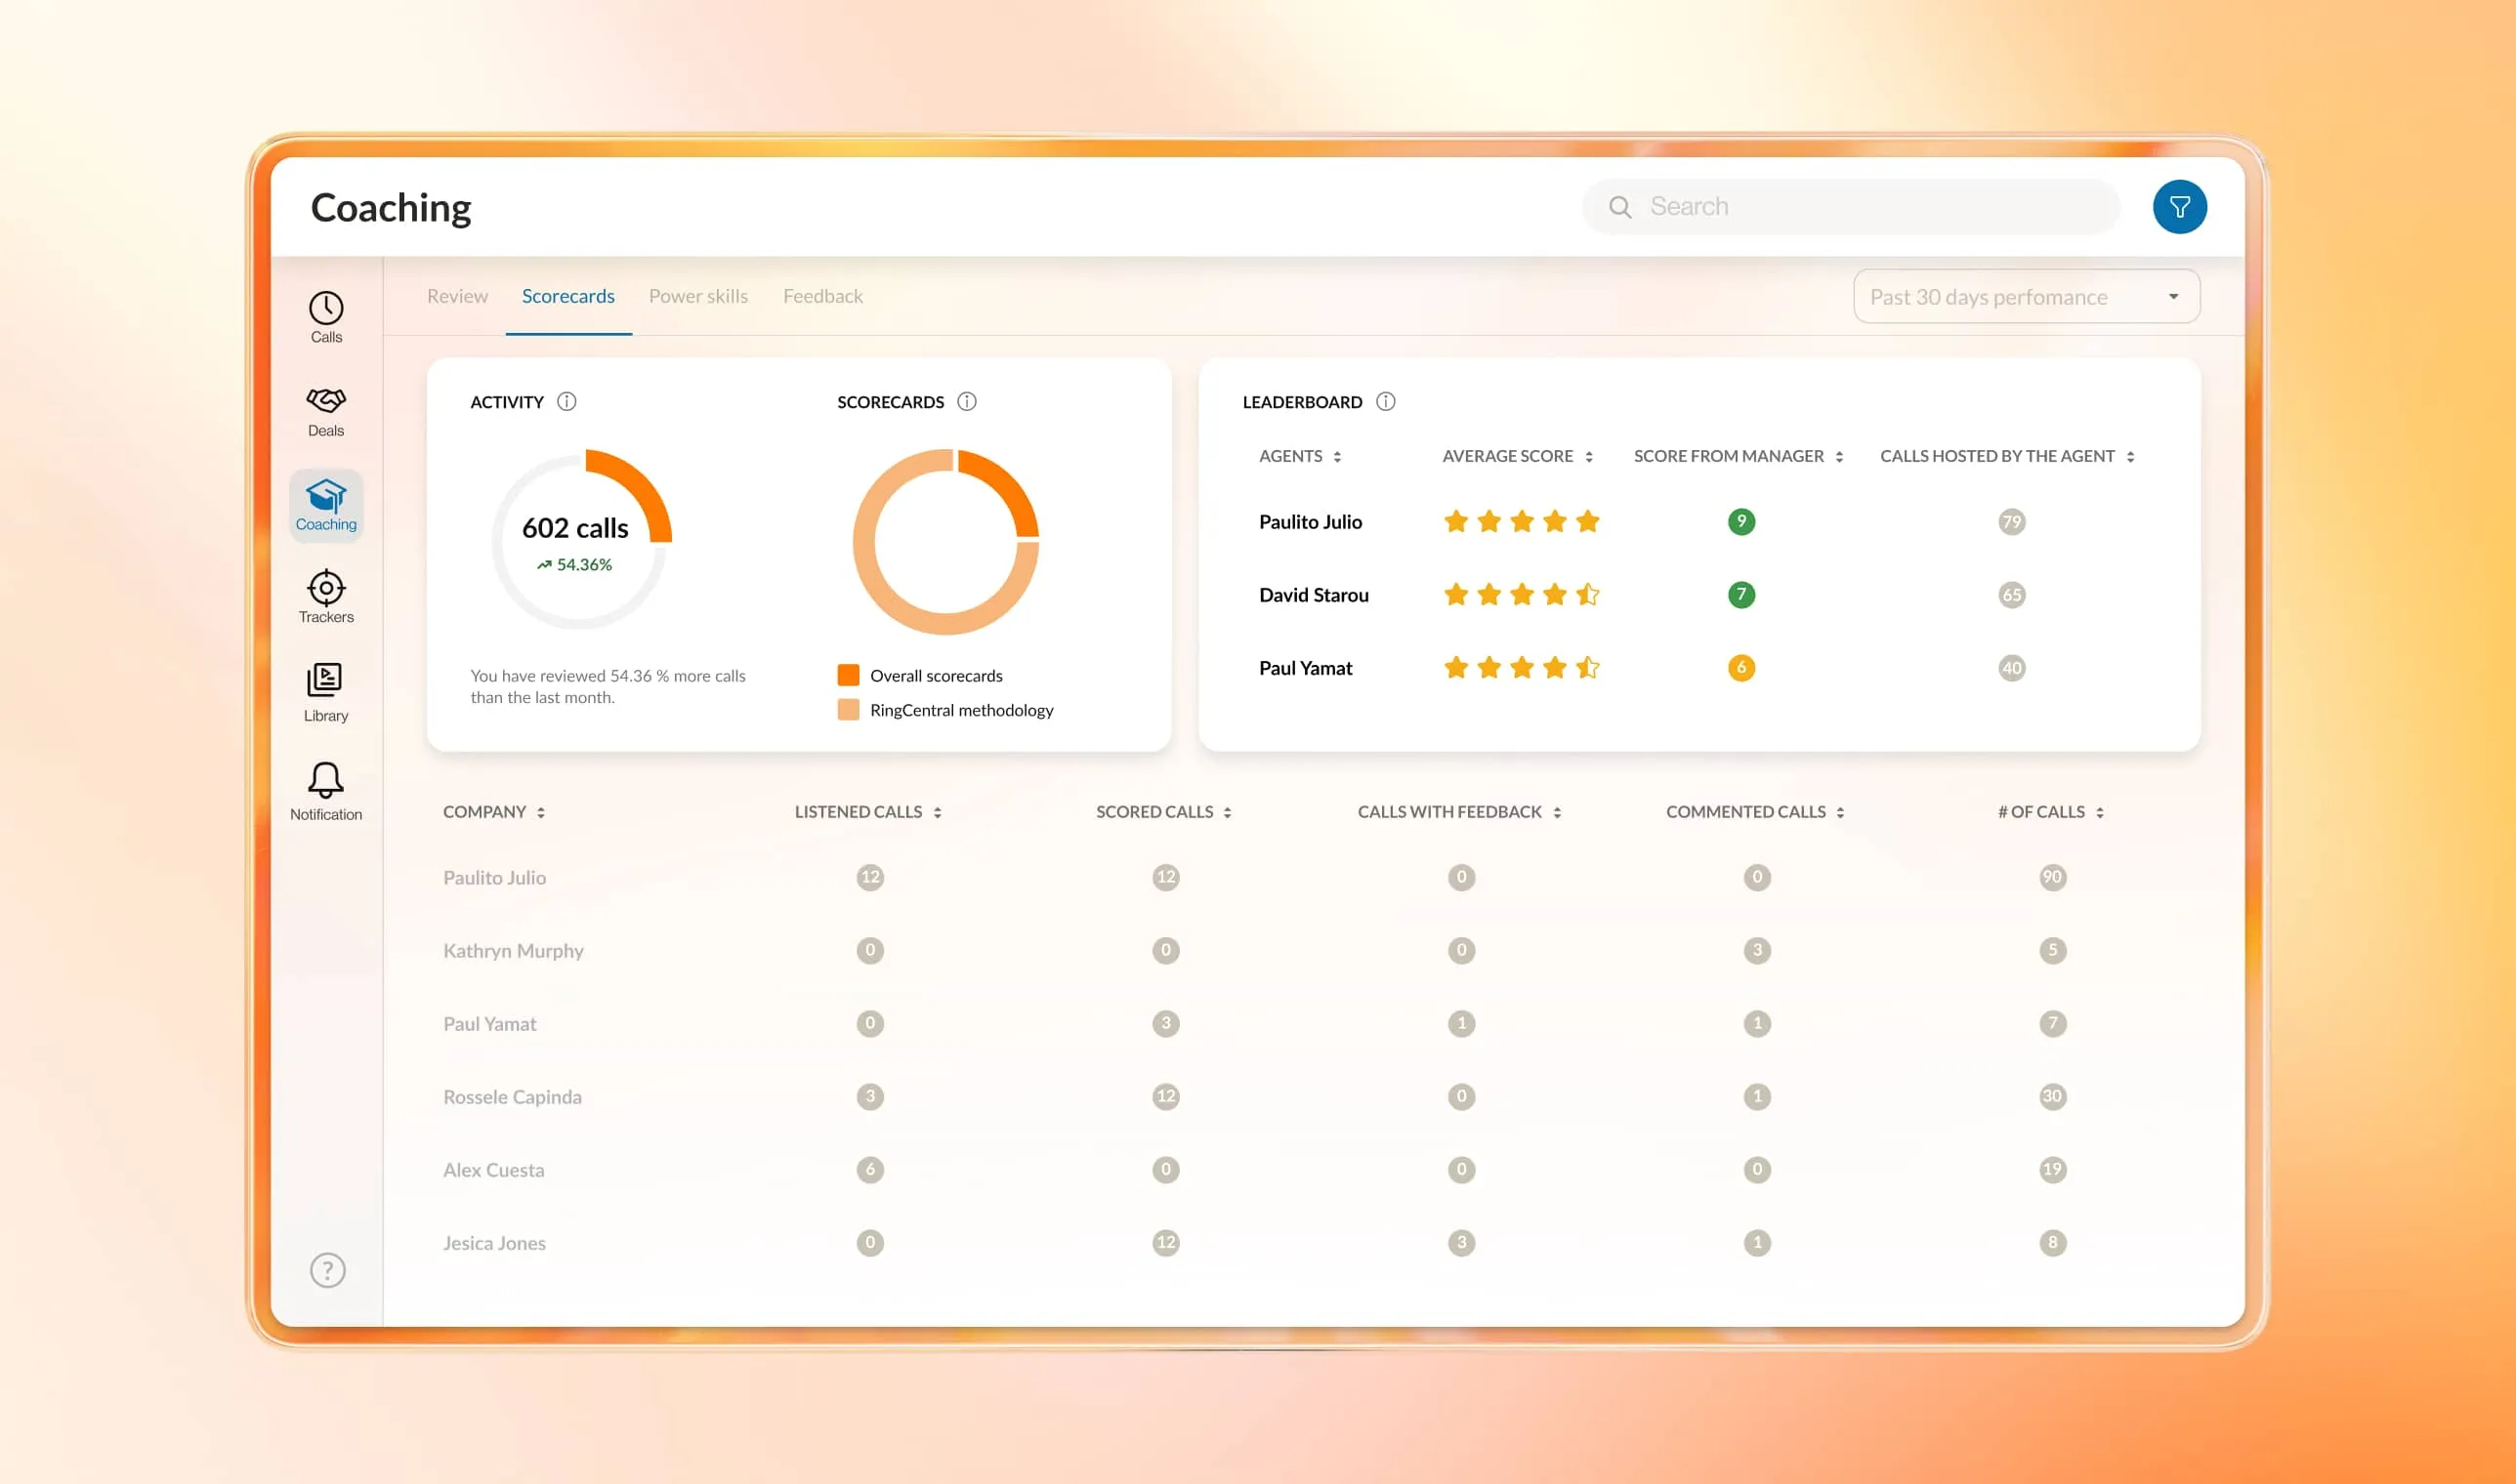Open Notification from the sidebar
The width and height of the screenshot is (2516, 1484).
coord(325,788)
